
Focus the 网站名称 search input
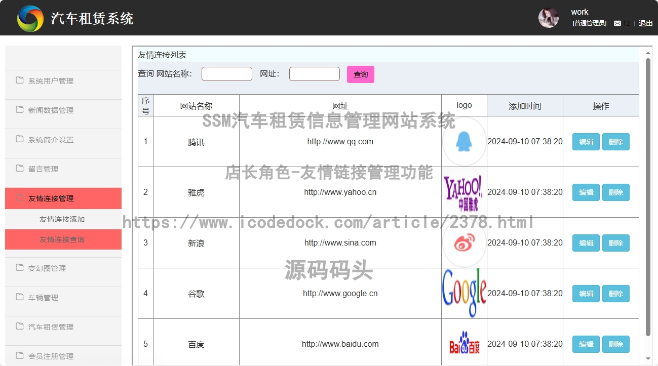pos(227,74)
